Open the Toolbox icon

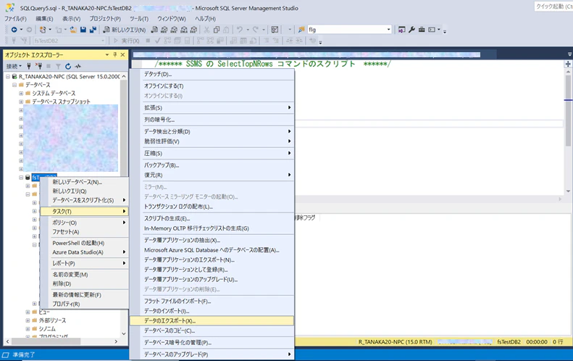[x=422, y=30]
